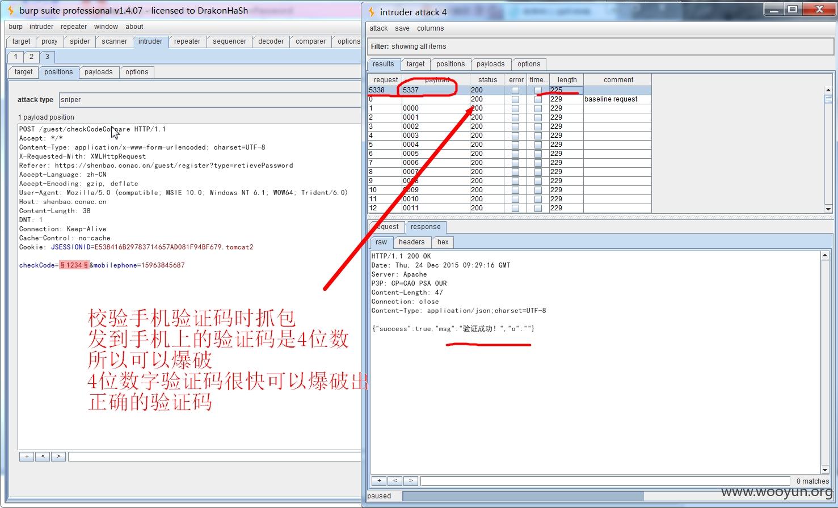The width and height of the screenshot is (838, 508).
Task: Focus the search field under the request editor
Action: (x=214, y=456)
